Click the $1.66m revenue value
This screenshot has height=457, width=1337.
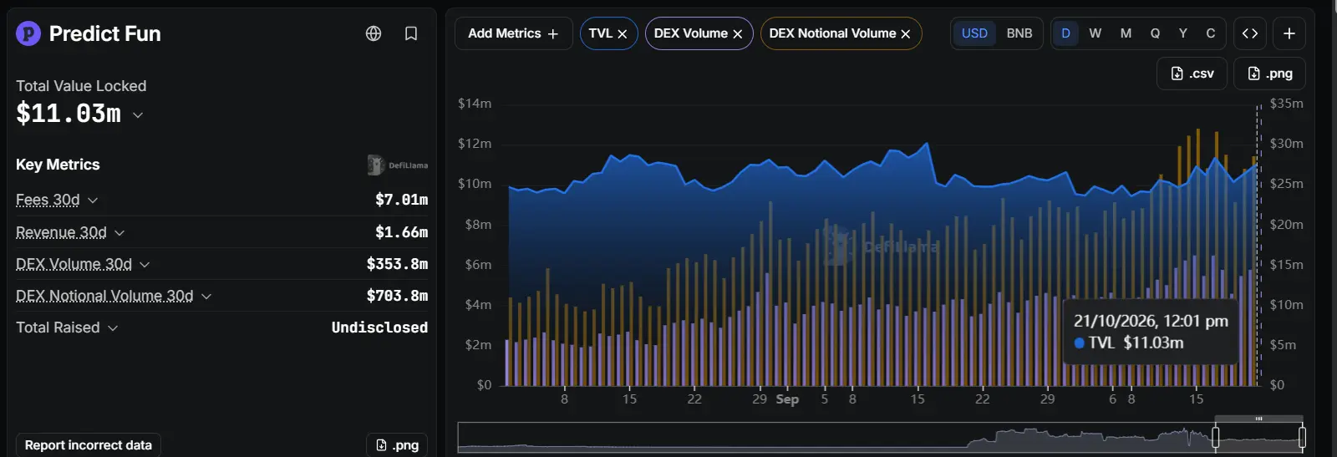[401, 232]
